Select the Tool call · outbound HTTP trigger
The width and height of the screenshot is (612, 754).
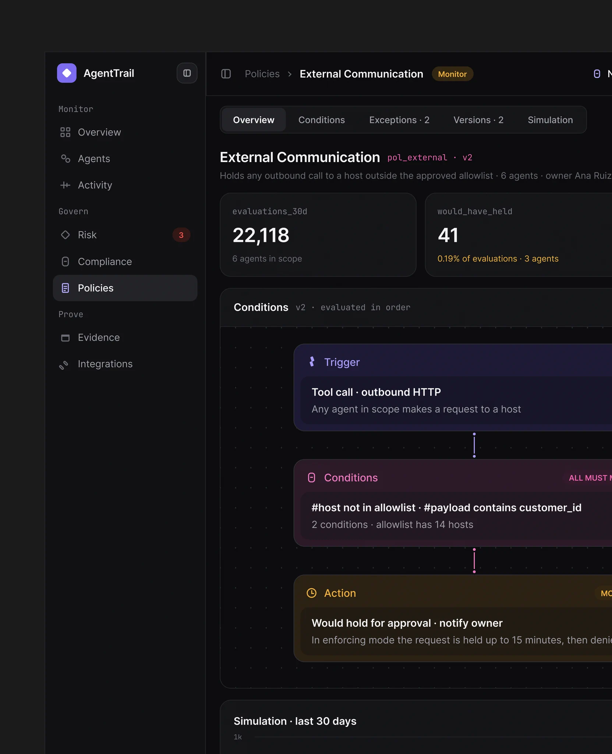click(456, 401)
